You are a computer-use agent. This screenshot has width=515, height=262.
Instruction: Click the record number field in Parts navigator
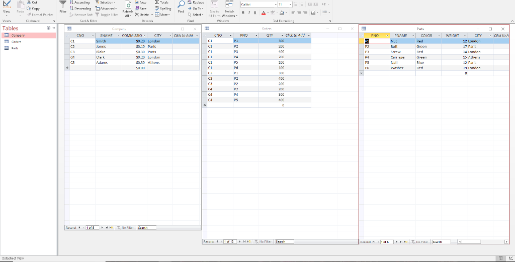(387, 241)
